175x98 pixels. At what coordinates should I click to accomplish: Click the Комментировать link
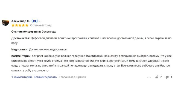click(45, 77)
